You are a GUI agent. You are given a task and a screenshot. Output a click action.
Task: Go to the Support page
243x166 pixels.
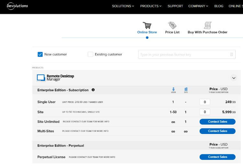click(x=175, y=6)
